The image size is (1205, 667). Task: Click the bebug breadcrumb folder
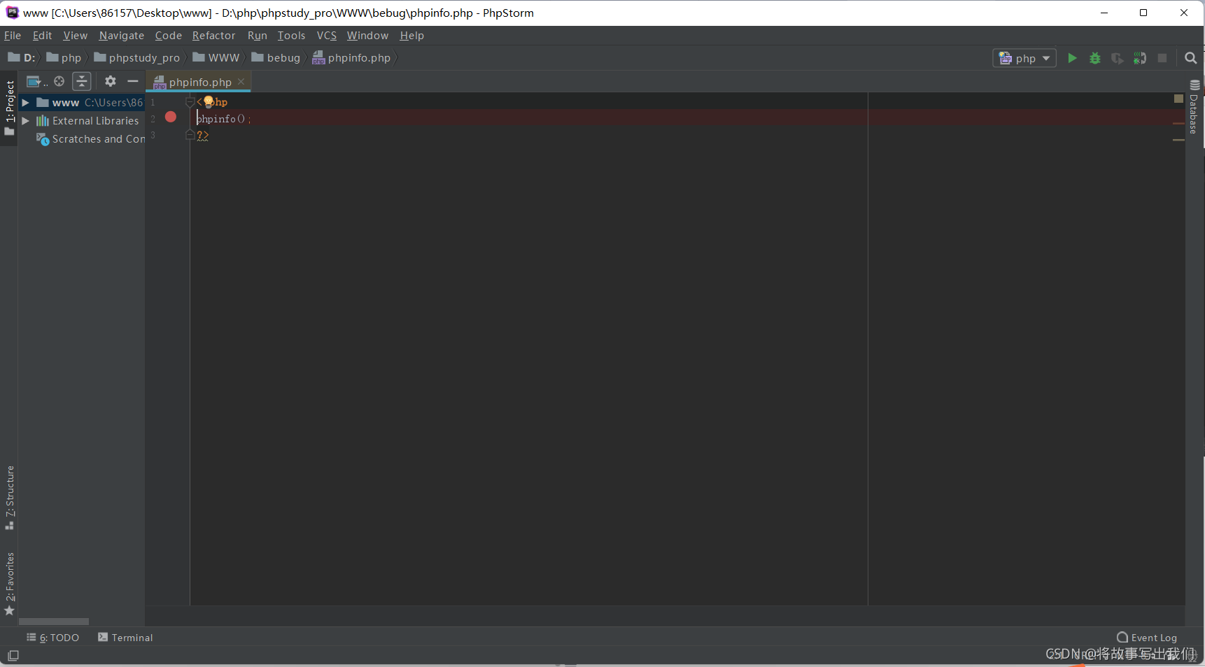(x=276, y=58)
